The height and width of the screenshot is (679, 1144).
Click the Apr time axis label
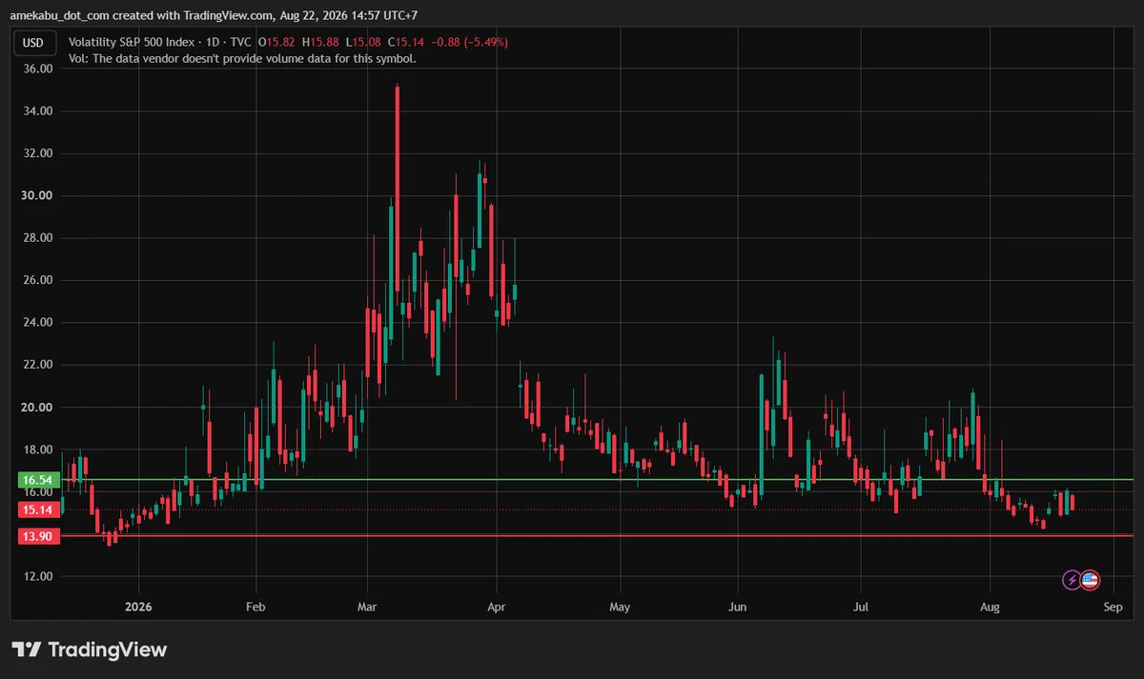[495, 606]
